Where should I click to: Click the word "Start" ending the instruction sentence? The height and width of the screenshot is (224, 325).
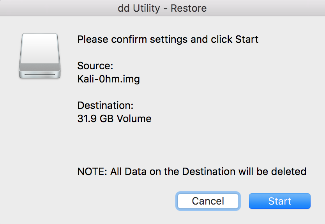coord(247,39)
